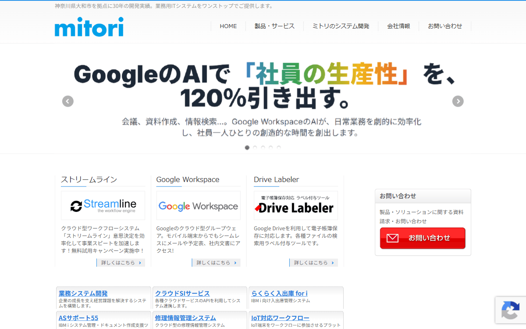
Task: Open the 業務システム開発 link
Action: 83,293
